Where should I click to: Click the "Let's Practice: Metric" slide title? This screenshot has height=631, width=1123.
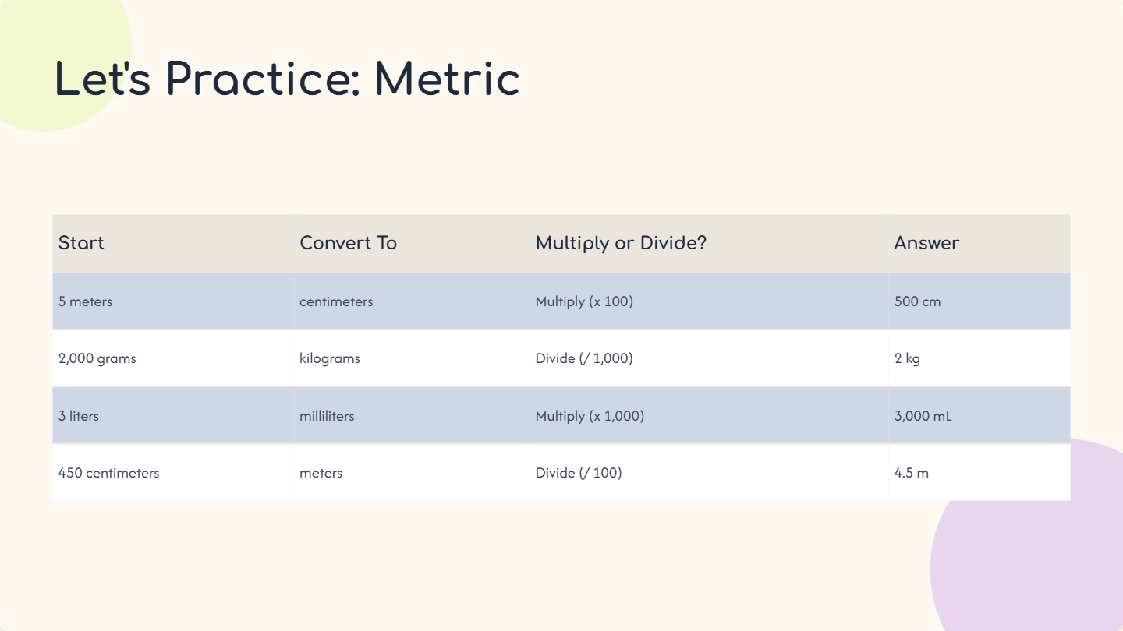[x=287, y=79]
